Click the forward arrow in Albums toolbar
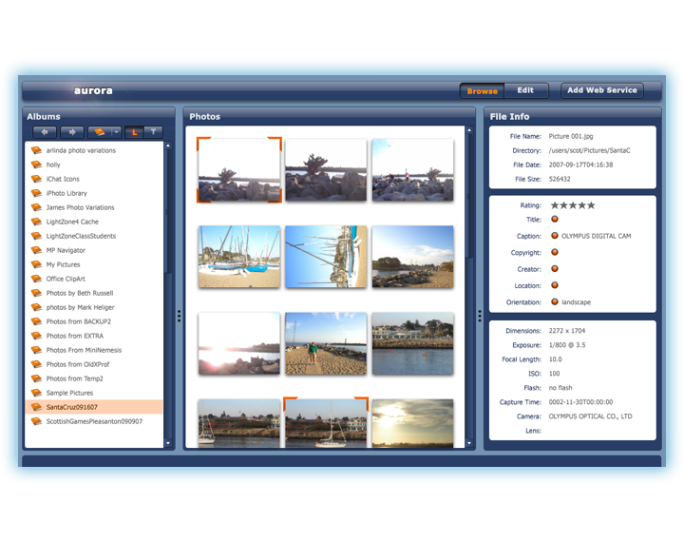Viewport: 684px width, 542px height. point(72,132)
